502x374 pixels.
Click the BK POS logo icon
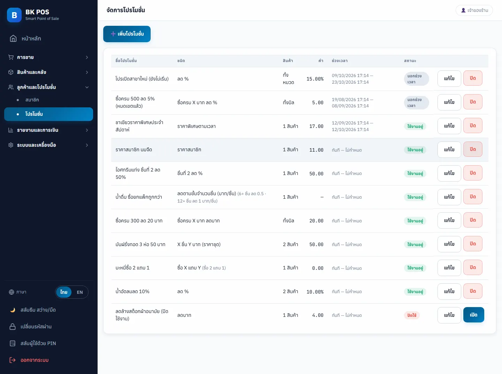14,15
